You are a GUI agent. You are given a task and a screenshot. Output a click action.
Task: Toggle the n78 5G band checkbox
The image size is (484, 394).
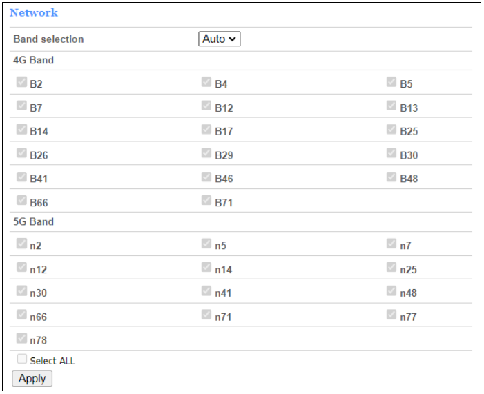coord(22,339)
